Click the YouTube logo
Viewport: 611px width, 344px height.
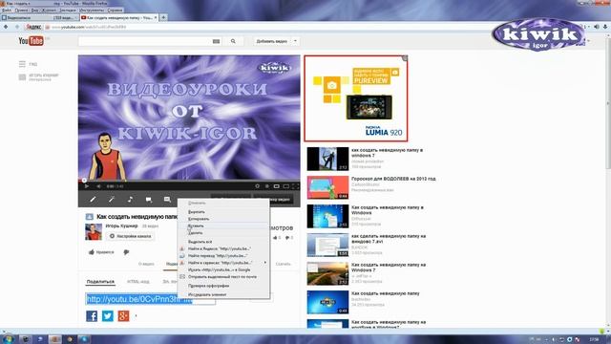click(31, 40)
